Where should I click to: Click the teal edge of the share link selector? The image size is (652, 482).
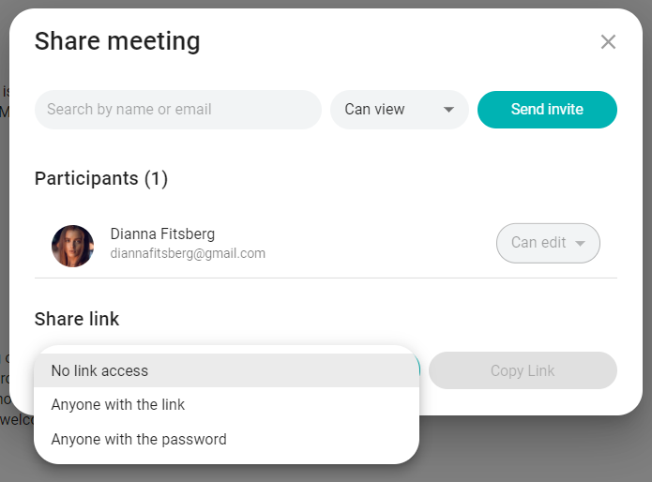tap(418, 366)
